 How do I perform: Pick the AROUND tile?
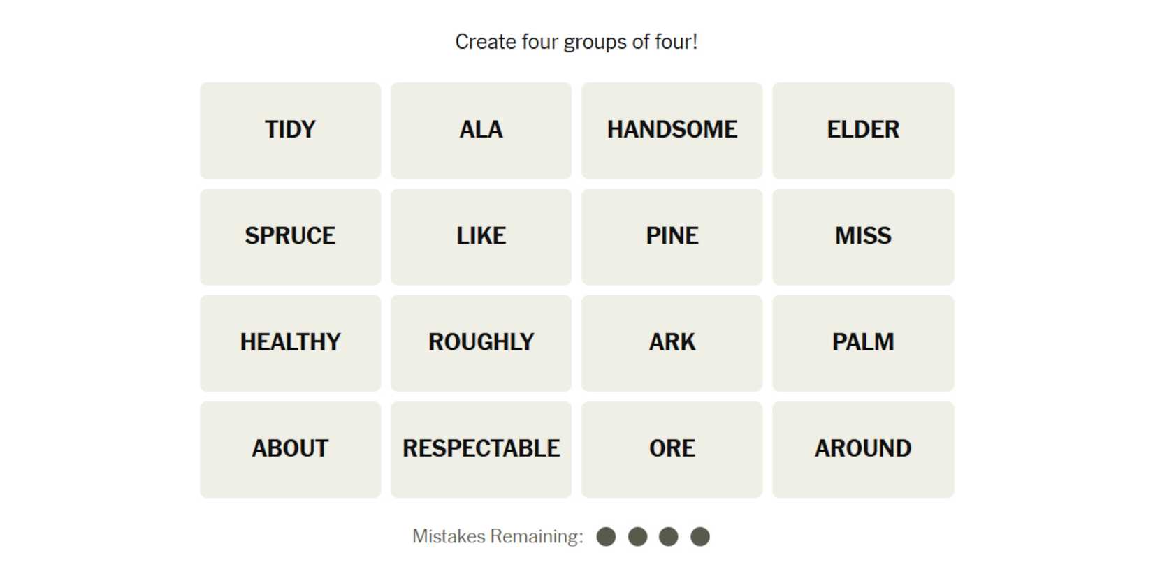863,448
